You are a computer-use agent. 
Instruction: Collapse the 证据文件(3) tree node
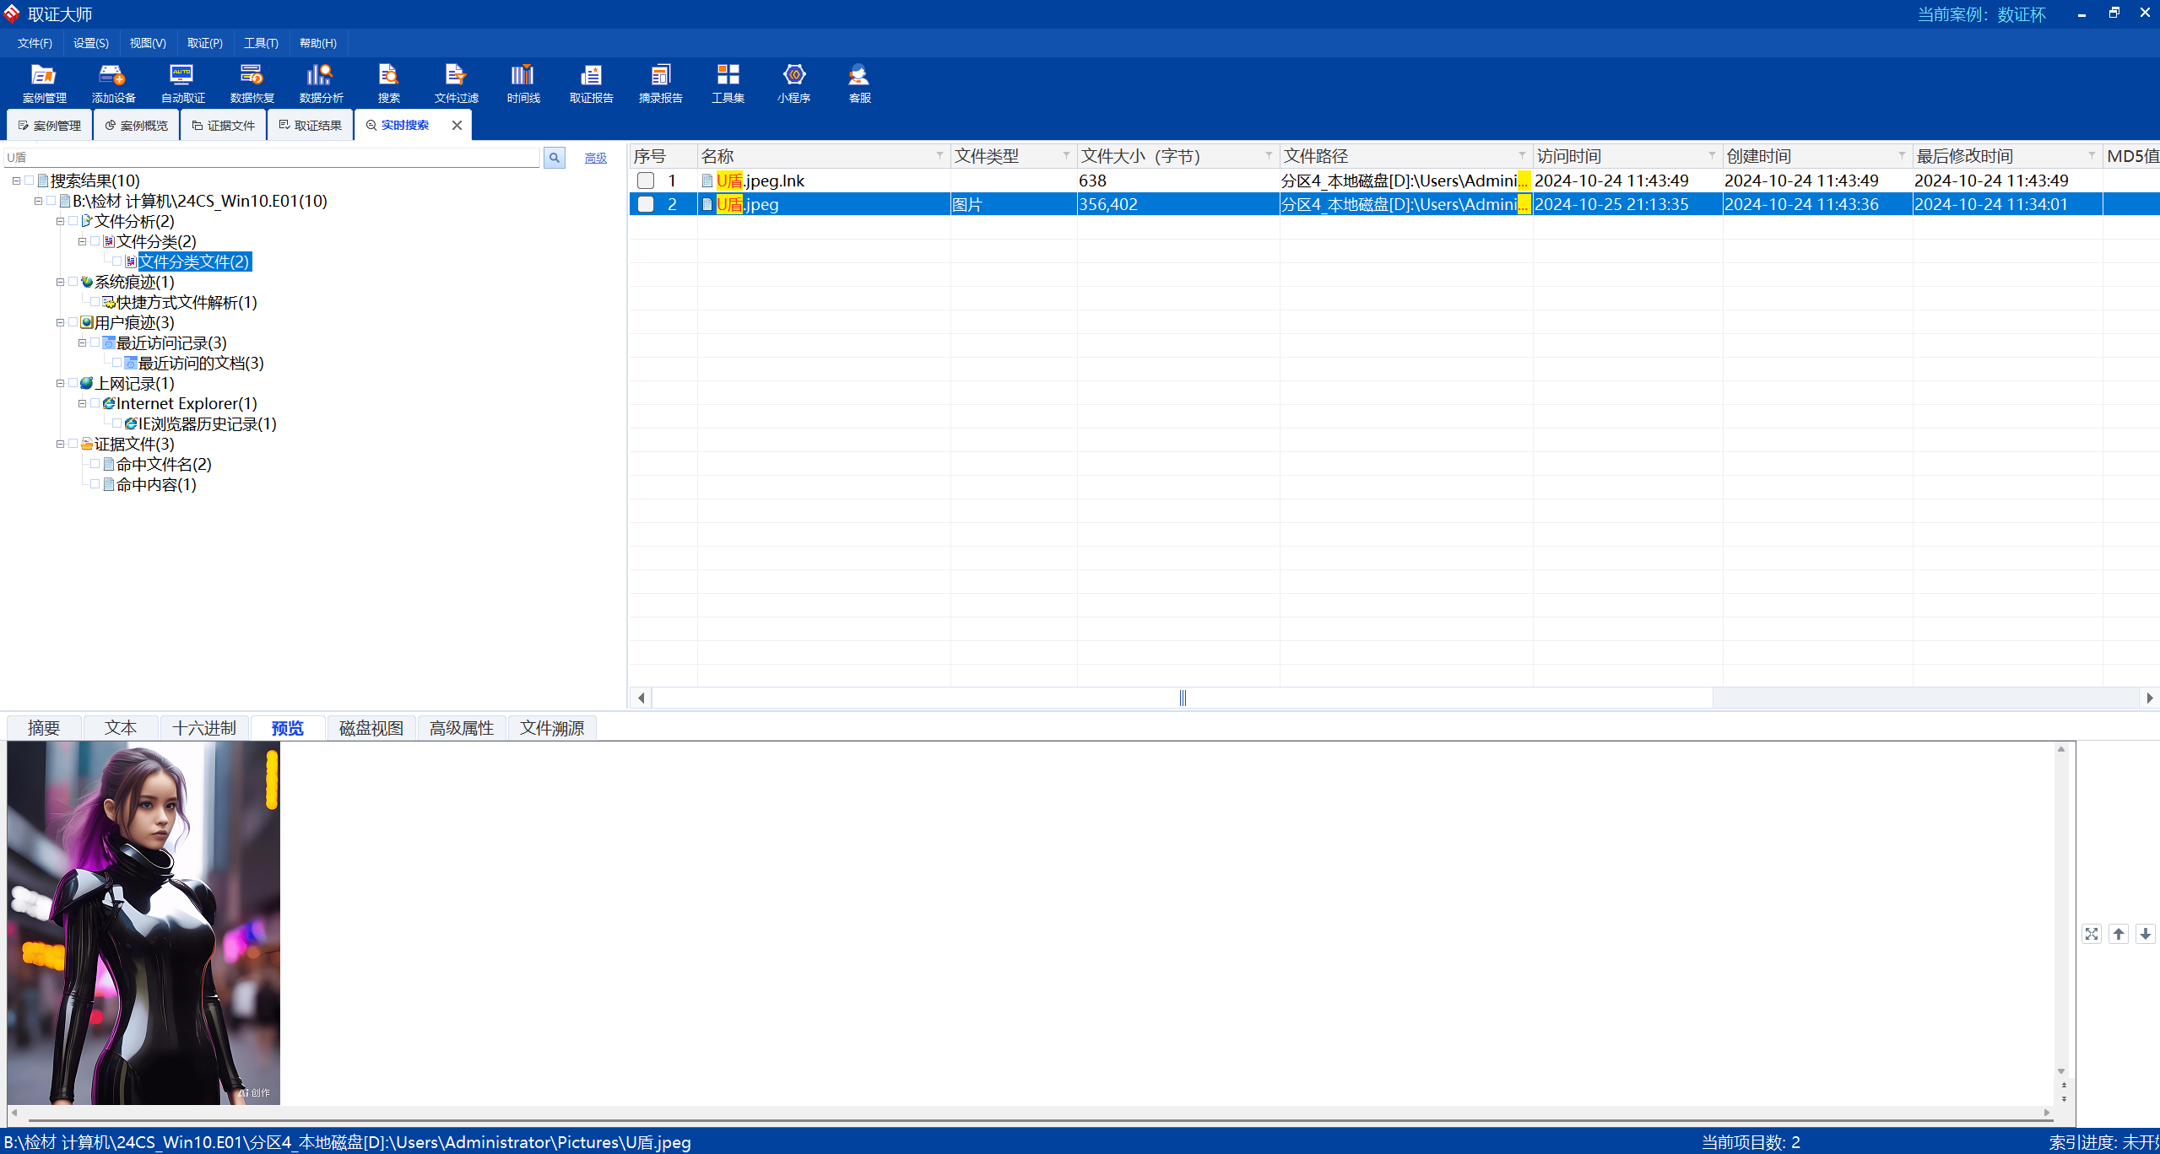pos(60,444)
